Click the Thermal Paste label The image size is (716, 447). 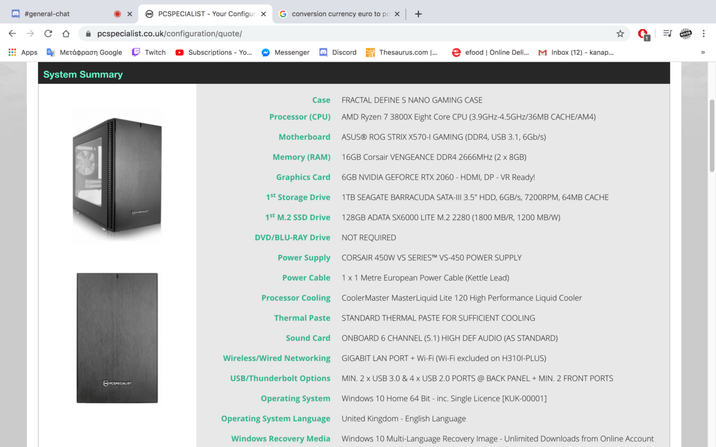302,318
